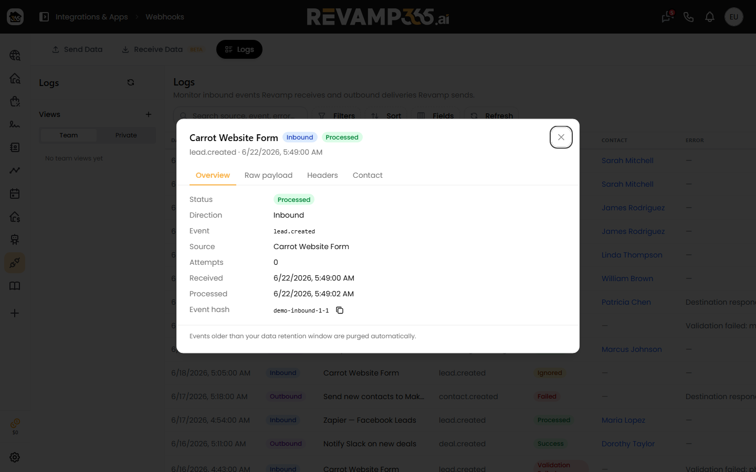The width and height of the screenshot is (756, 472).
Task: Click the home logo in top-left corner
Action: tap(15, 17)
